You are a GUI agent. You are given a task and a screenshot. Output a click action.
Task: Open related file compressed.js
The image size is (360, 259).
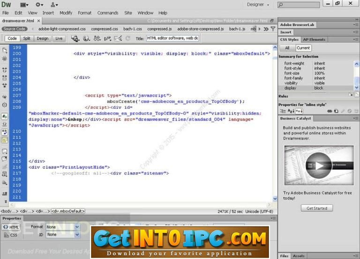159,29
